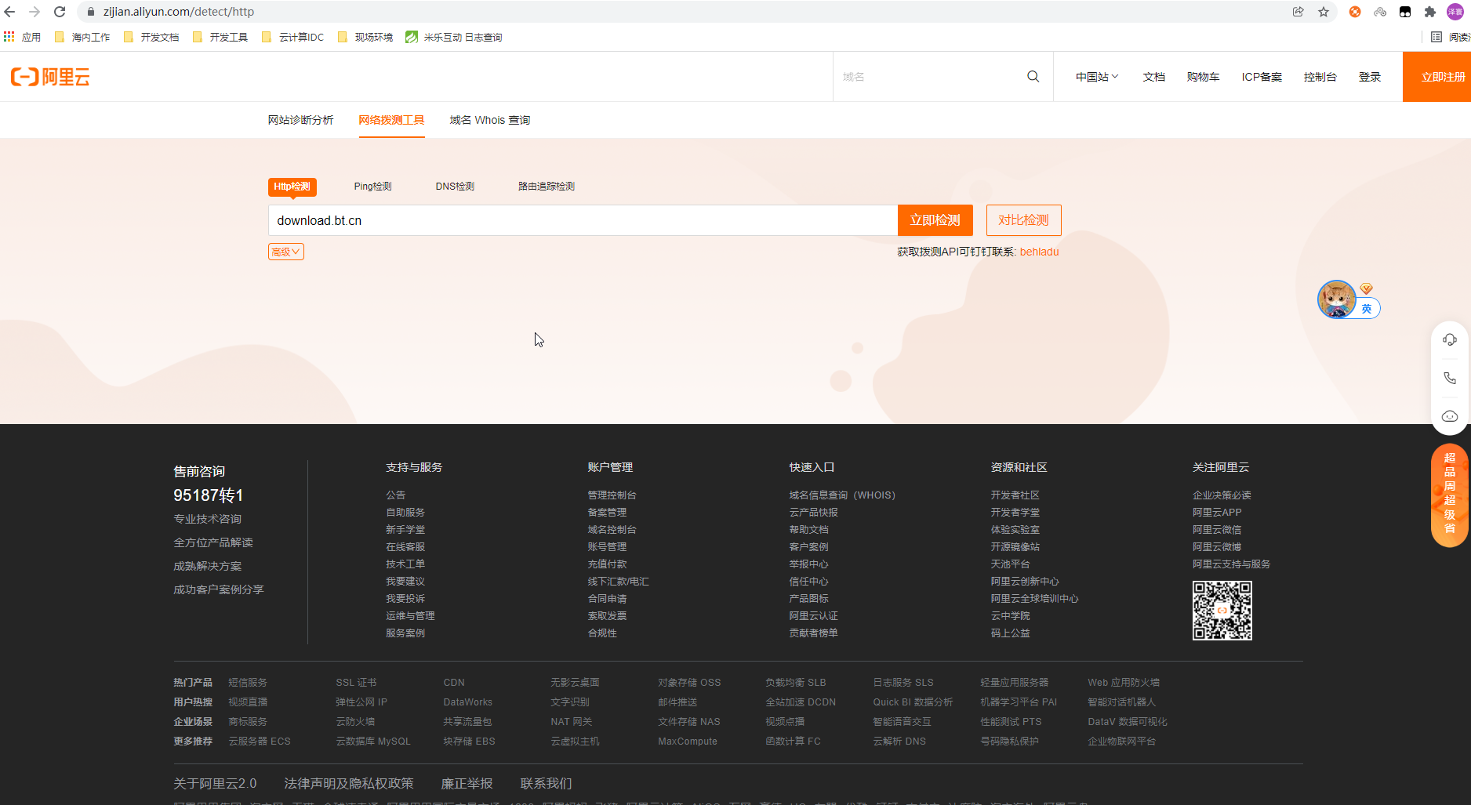Click the URL input containing download.bt.cn
Screen dimensions: 1471x805
(583, 220)
